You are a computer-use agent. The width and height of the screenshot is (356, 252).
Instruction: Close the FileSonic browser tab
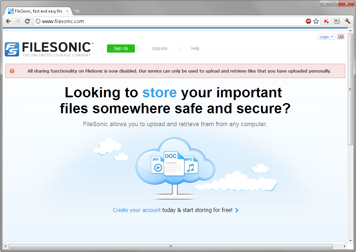pos(67,11)
